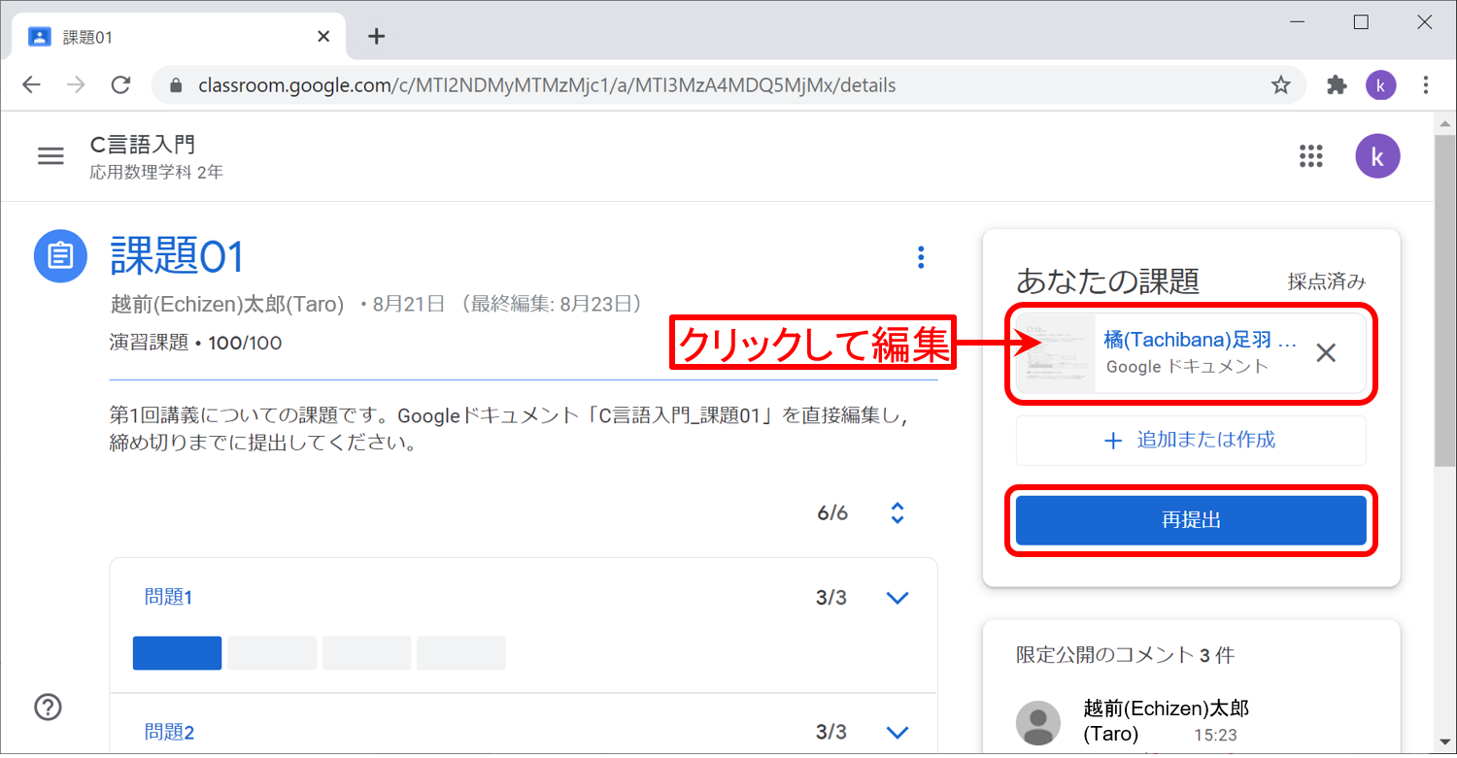The width and height of the screenshot is (1457, 758).
Task: Select the 課題01 browser tab
Action: click(x=180, y=37)
